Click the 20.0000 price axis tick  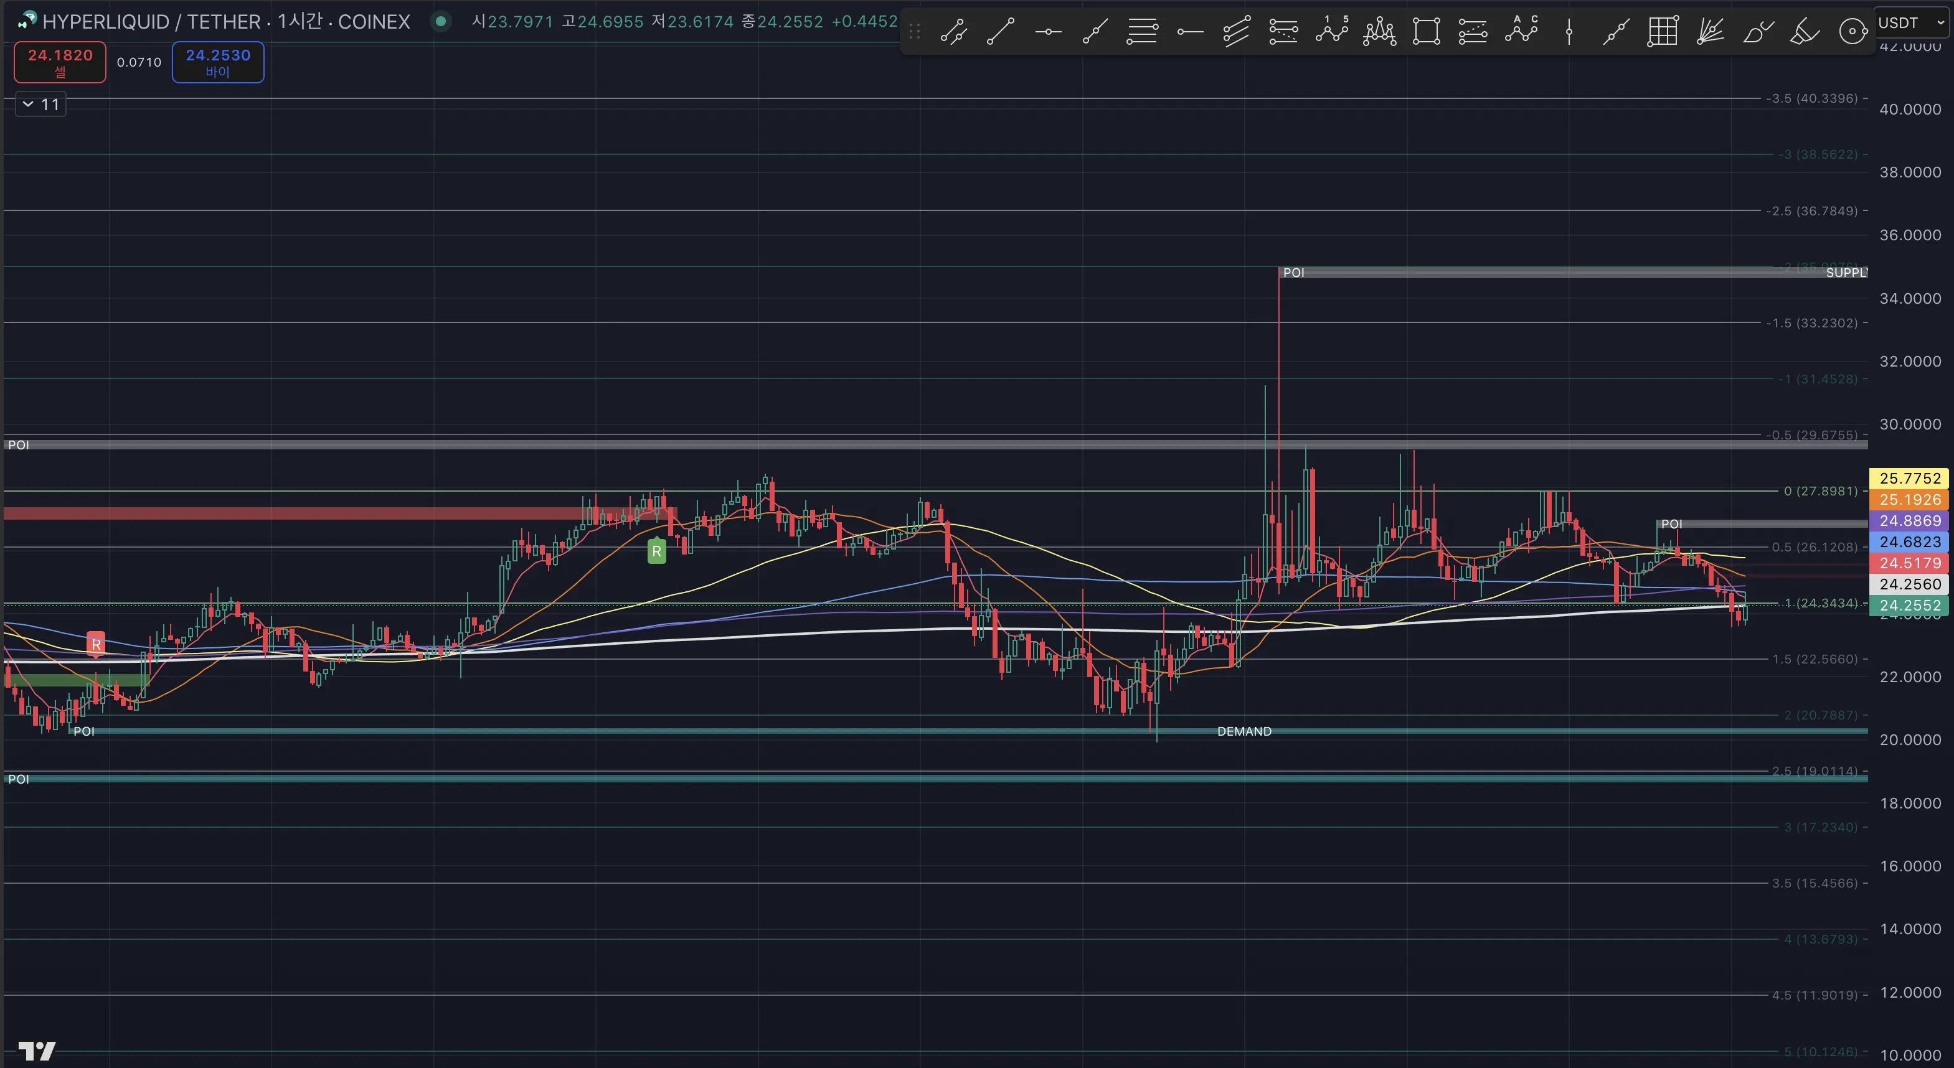point(1910,740)
